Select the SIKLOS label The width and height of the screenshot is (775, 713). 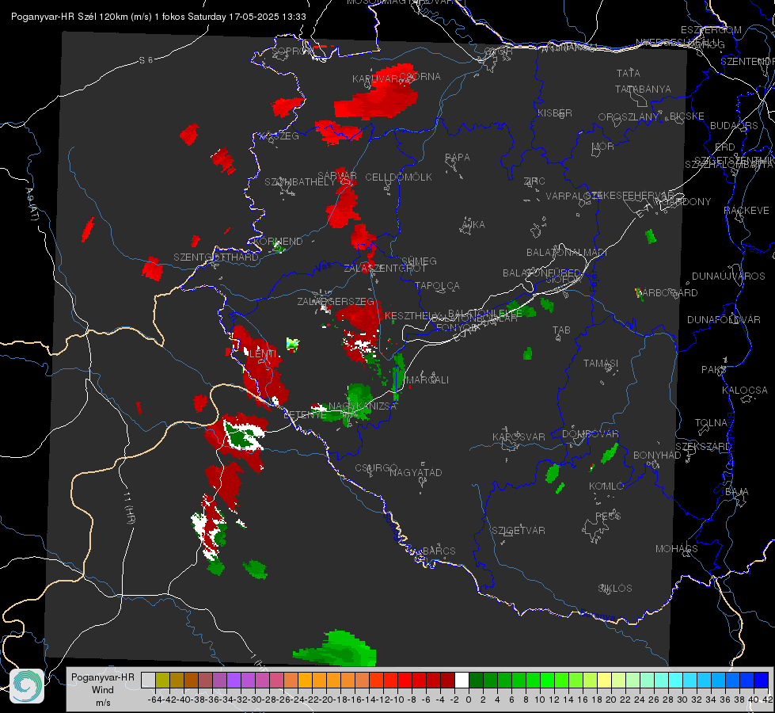(615, 589)
